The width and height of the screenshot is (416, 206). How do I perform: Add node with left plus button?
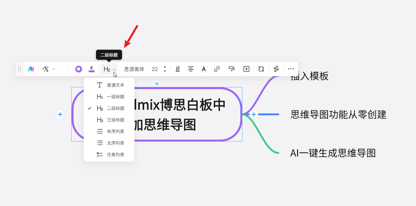(60, 114)
